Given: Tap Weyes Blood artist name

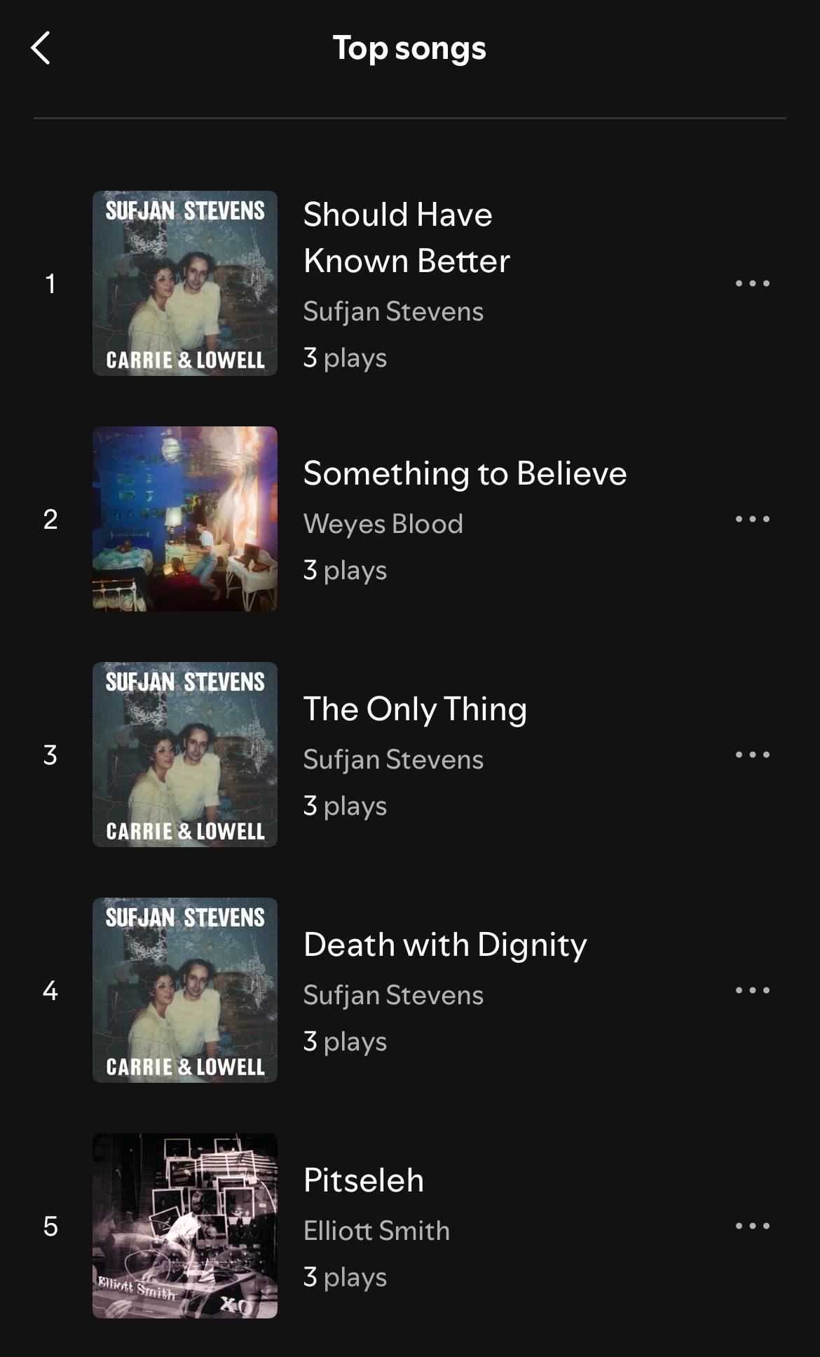Looking at the screenshot, I should pos(383,524).
